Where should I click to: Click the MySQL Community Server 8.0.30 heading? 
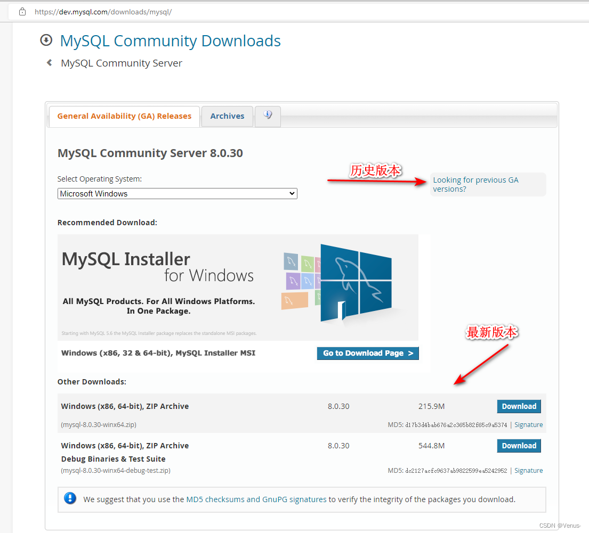[x=150, y=153]
